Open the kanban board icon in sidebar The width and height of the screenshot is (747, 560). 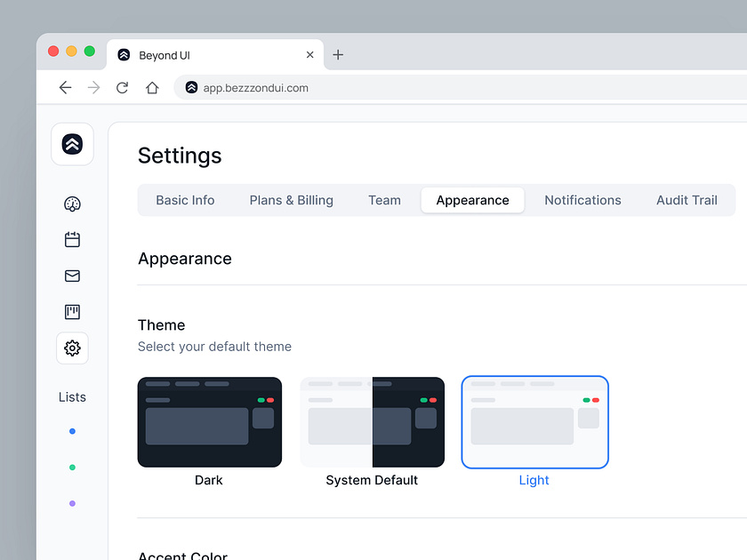pyautogui.click(x=72, y=312)
